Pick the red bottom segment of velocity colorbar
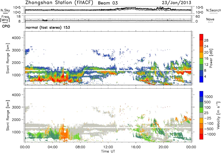The width and height of the screenshot is (221, 153). coord(201,137)
